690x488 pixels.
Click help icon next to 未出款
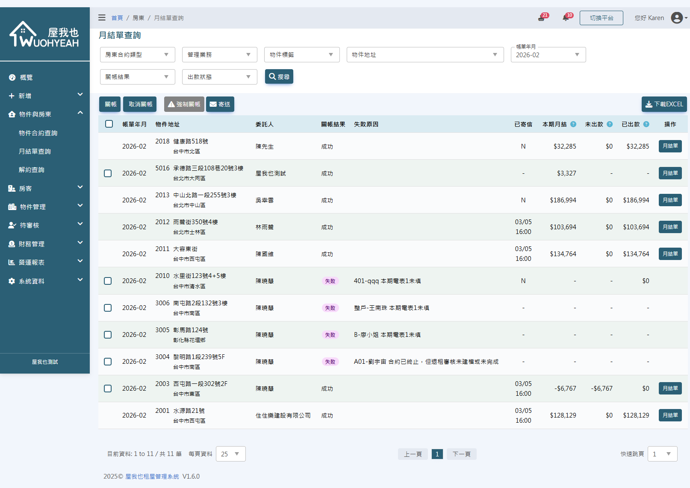point(610,124)
